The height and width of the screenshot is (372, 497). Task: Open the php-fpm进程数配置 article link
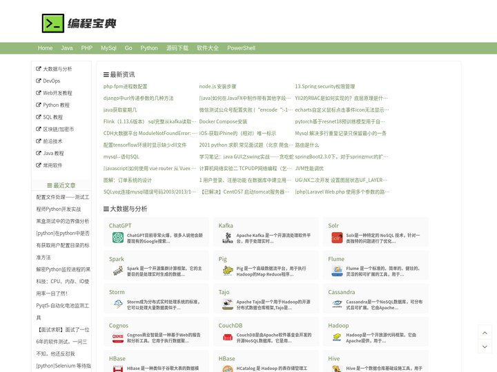pyautogui.click(x=125, y=86)
